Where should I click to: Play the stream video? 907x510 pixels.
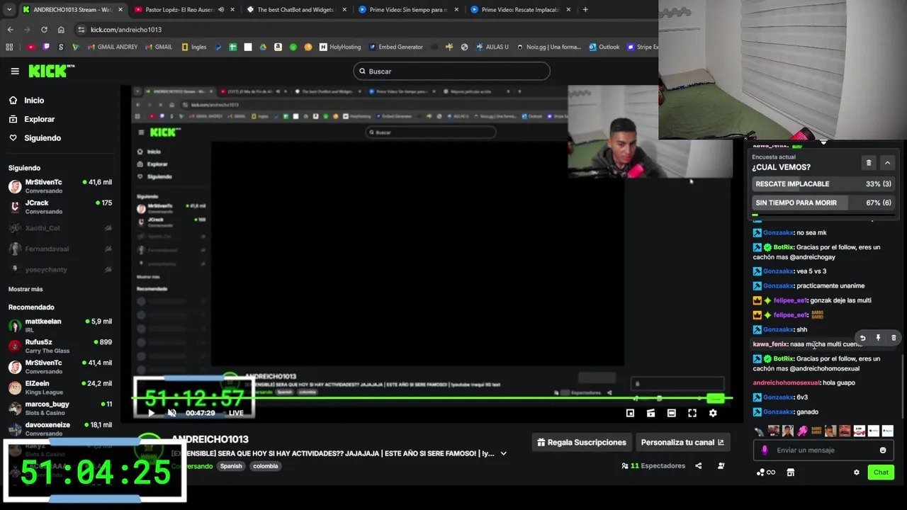(151, 413)
